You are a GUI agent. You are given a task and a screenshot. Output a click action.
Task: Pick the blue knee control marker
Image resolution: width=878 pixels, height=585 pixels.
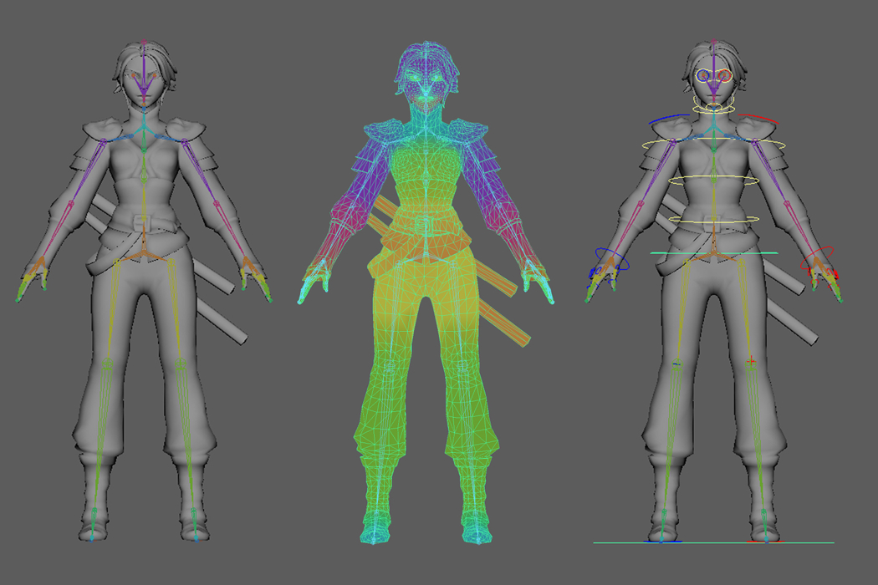[x=677, y=364]
